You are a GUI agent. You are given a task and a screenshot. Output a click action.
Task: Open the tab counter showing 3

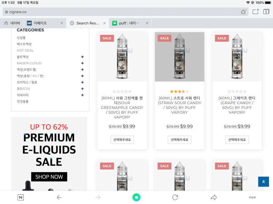click(x=266, y=12)
